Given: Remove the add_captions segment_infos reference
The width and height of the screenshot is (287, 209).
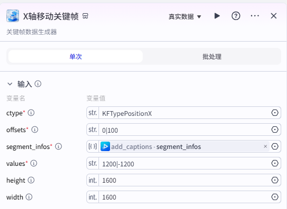Looking at the screenshot, I should pos(265,146).
